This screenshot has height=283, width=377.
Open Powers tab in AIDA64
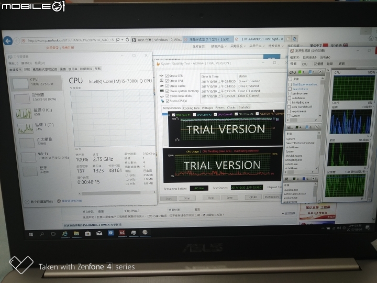pyautogui.click(x=220, y=107)
